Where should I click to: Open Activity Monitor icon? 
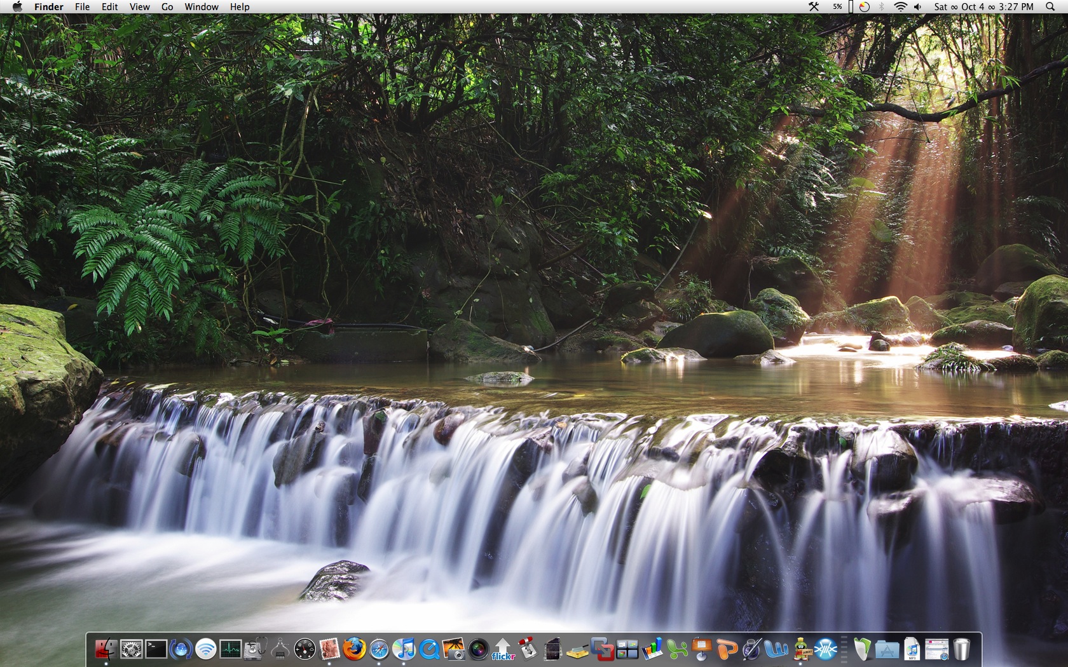pos(231,649)
